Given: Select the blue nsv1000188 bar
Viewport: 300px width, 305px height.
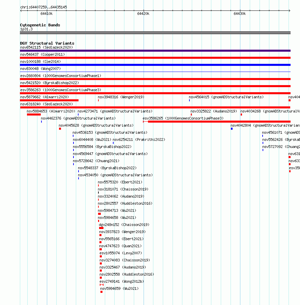Looking at the screenshot, I should tap(155, 65).
